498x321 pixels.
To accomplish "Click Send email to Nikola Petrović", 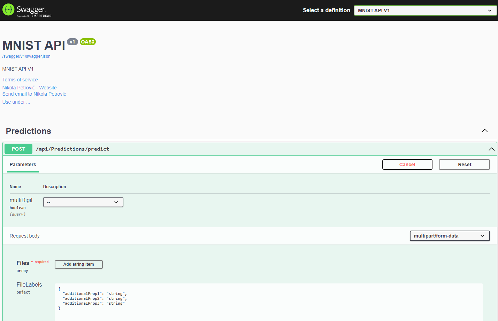I will coord(34,94).
